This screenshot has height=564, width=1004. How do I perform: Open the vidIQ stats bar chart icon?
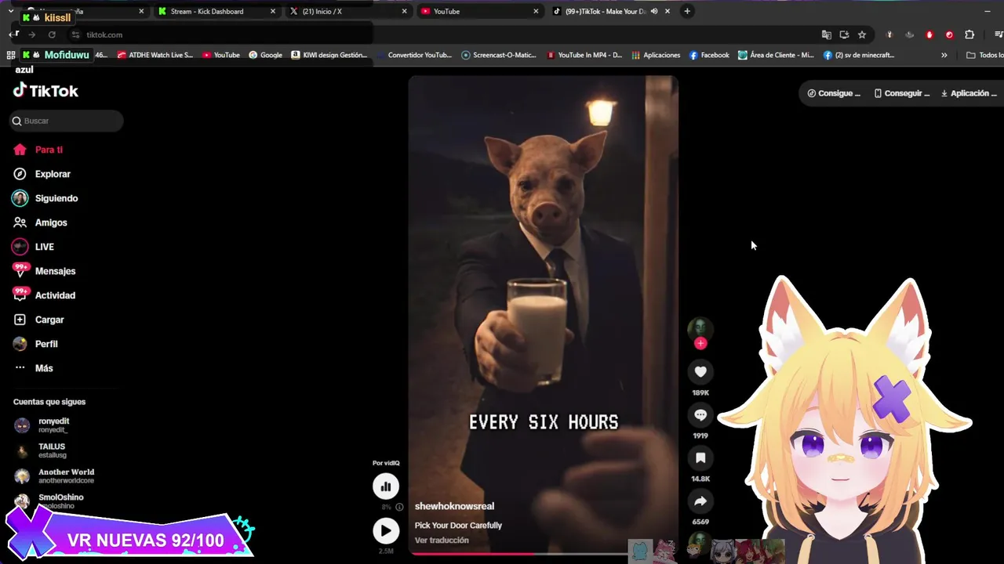(x=385, y=486)
